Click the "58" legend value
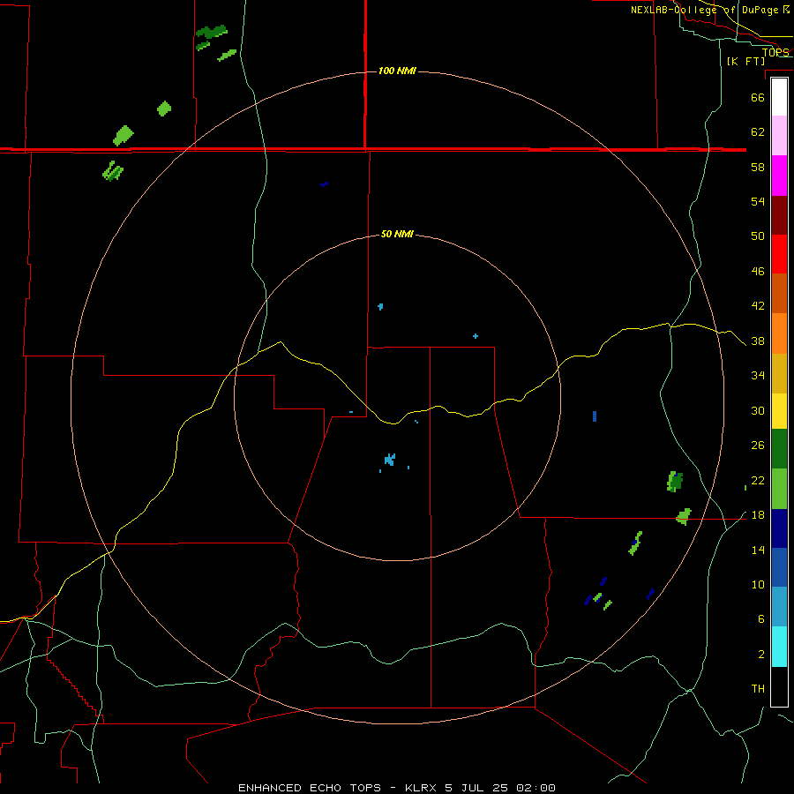 coord(758,167)
